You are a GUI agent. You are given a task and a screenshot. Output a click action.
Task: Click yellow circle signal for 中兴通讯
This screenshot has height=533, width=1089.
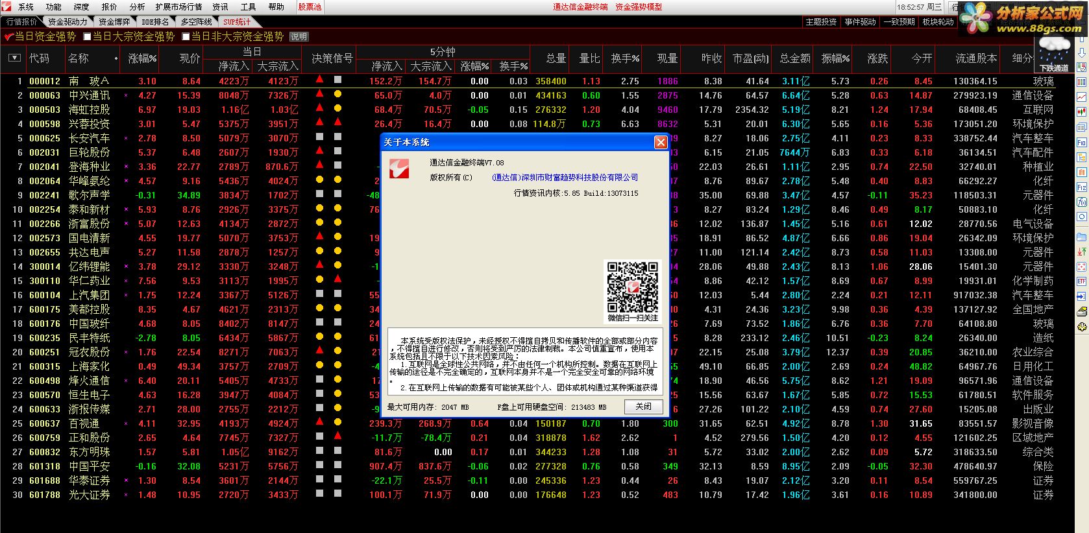[337, 94]
